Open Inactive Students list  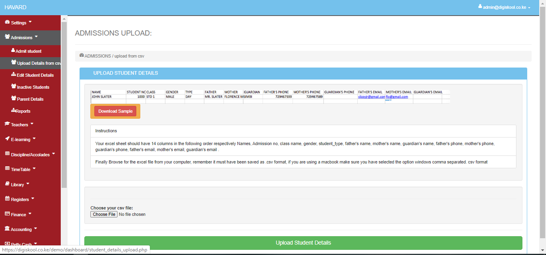click(x=33, y=87)
